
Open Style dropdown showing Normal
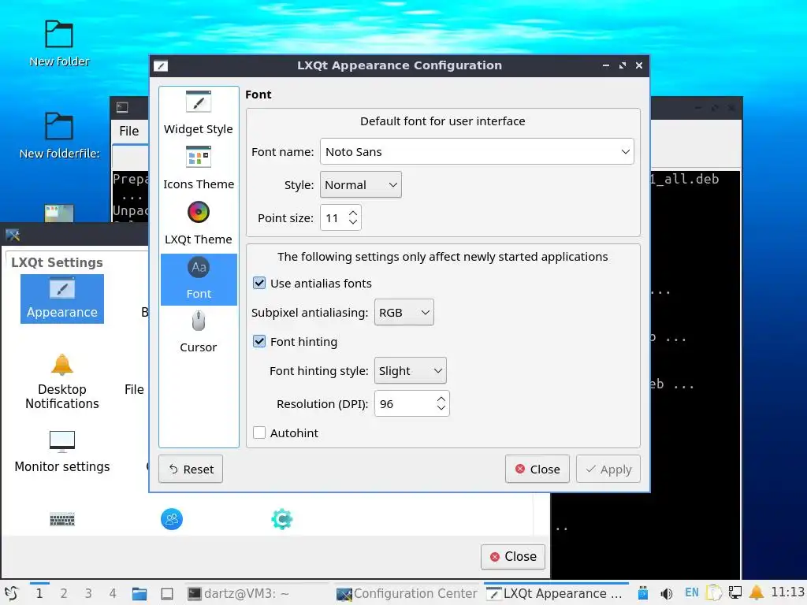click(x=361, y=184)
